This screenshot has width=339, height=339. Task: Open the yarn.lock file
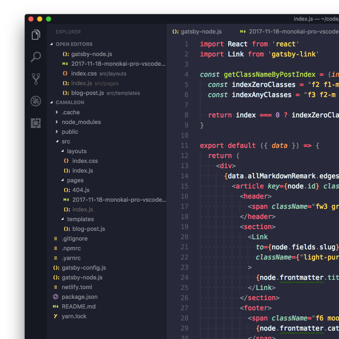(x=74, y=316)
